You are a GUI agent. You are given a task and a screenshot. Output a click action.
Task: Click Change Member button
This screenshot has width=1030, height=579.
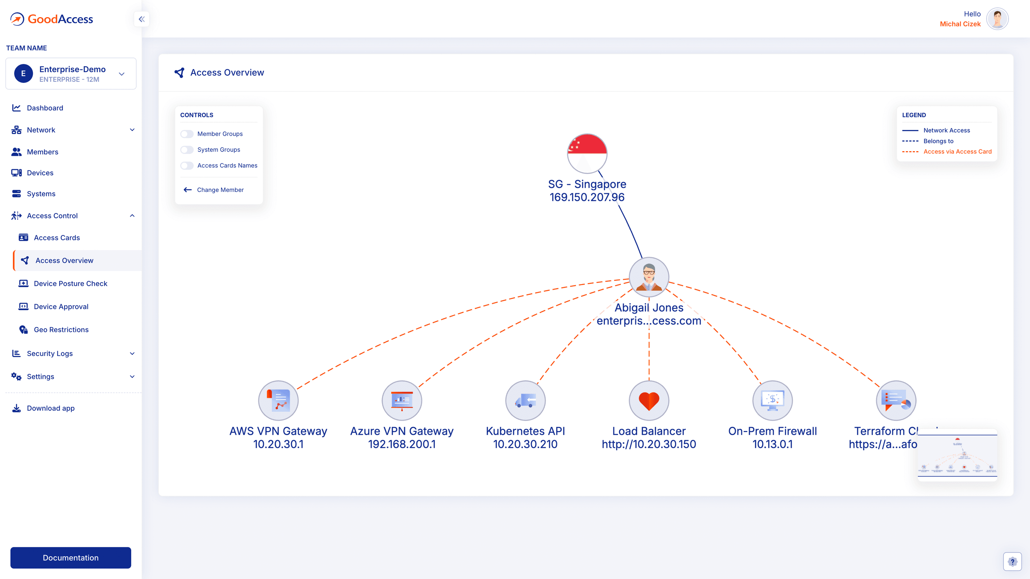coord(214,190)
